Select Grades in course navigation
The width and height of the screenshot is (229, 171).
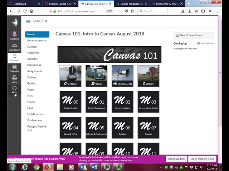pyautogui.click(x=31, y=83)
